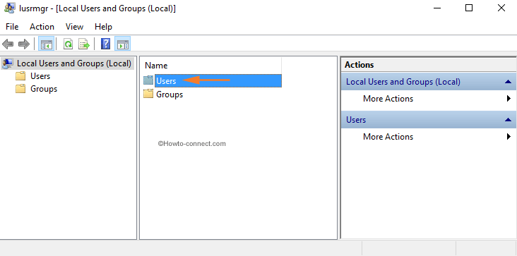Open the File menu
This screenshot has height=256, width=517.
click(x=12, y=27)
